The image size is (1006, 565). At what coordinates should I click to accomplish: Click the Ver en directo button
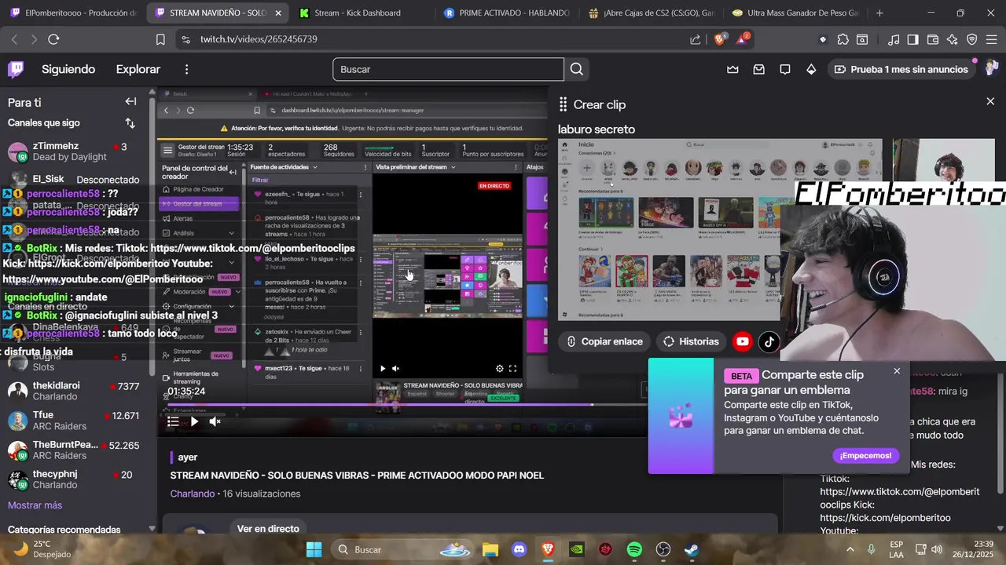pyautogui.click(x=268, y=529)
